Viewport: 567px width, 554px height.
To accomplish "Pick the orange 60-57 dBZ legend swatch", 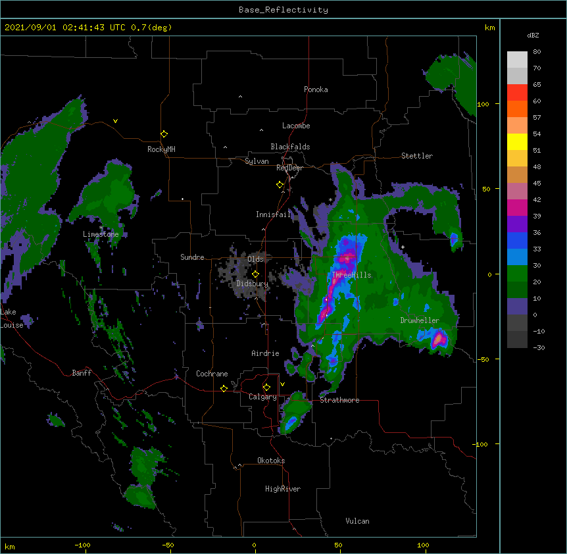I will [517, 109].
